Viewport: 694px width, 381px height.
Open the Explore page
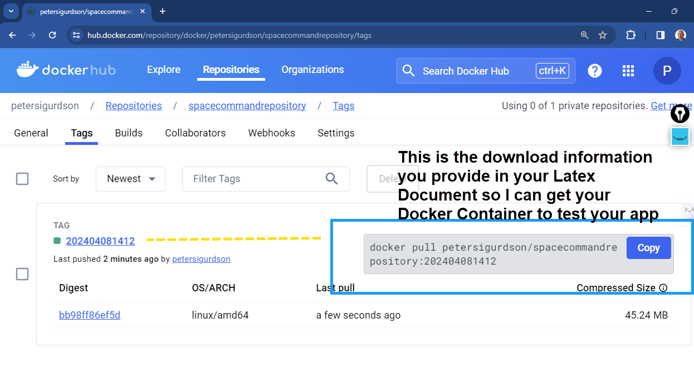(164, 70)
